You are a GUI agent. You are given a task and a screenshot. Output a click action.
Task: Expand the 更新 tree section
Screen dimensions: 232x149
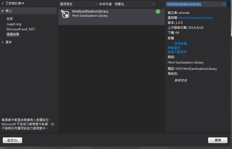coord(3,42)
